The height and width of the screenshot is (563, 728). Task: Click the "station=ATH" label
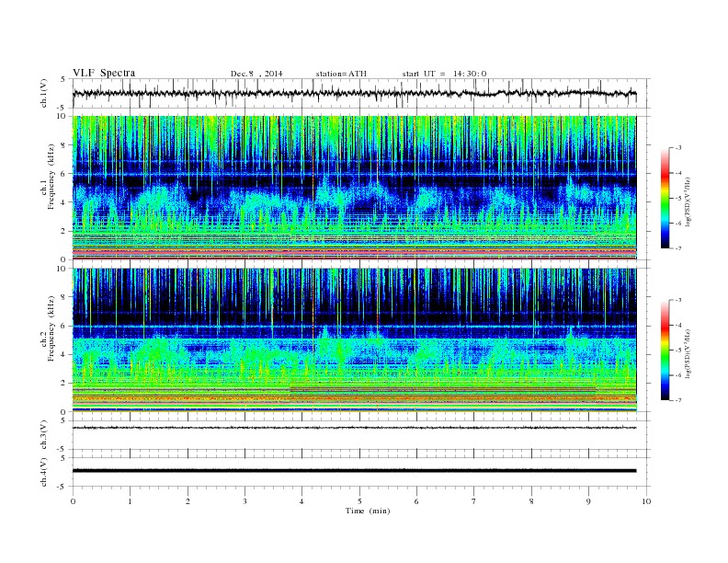[x=341, y=74]
